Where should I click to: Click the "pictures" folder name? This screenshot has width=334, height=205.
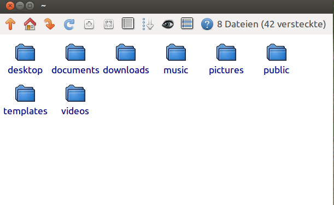(226, 70)
